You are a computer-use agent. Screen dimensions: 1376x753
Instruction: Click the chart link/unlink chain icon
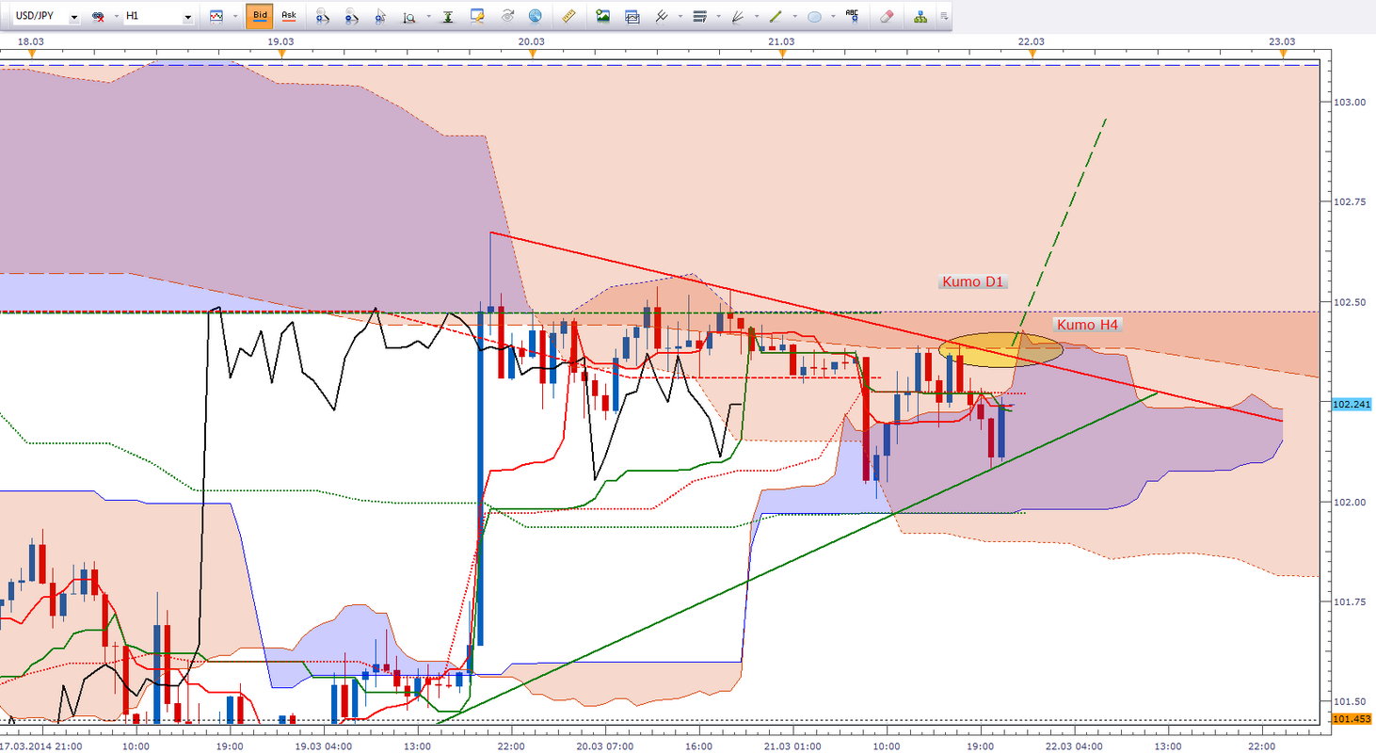98,16
